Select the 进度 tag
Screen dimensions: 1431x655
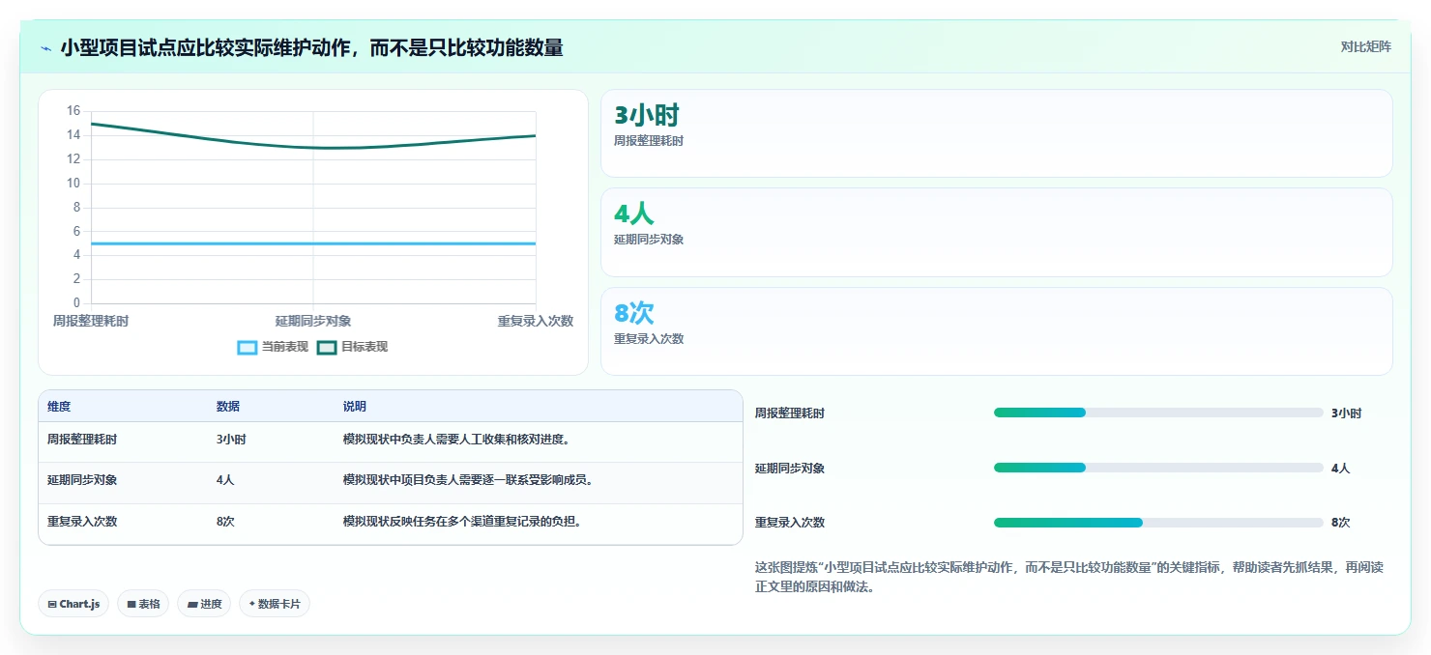(204, 604)
